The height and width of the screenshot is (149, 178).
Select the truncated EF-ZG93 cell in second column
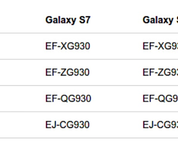coord(160,72)
